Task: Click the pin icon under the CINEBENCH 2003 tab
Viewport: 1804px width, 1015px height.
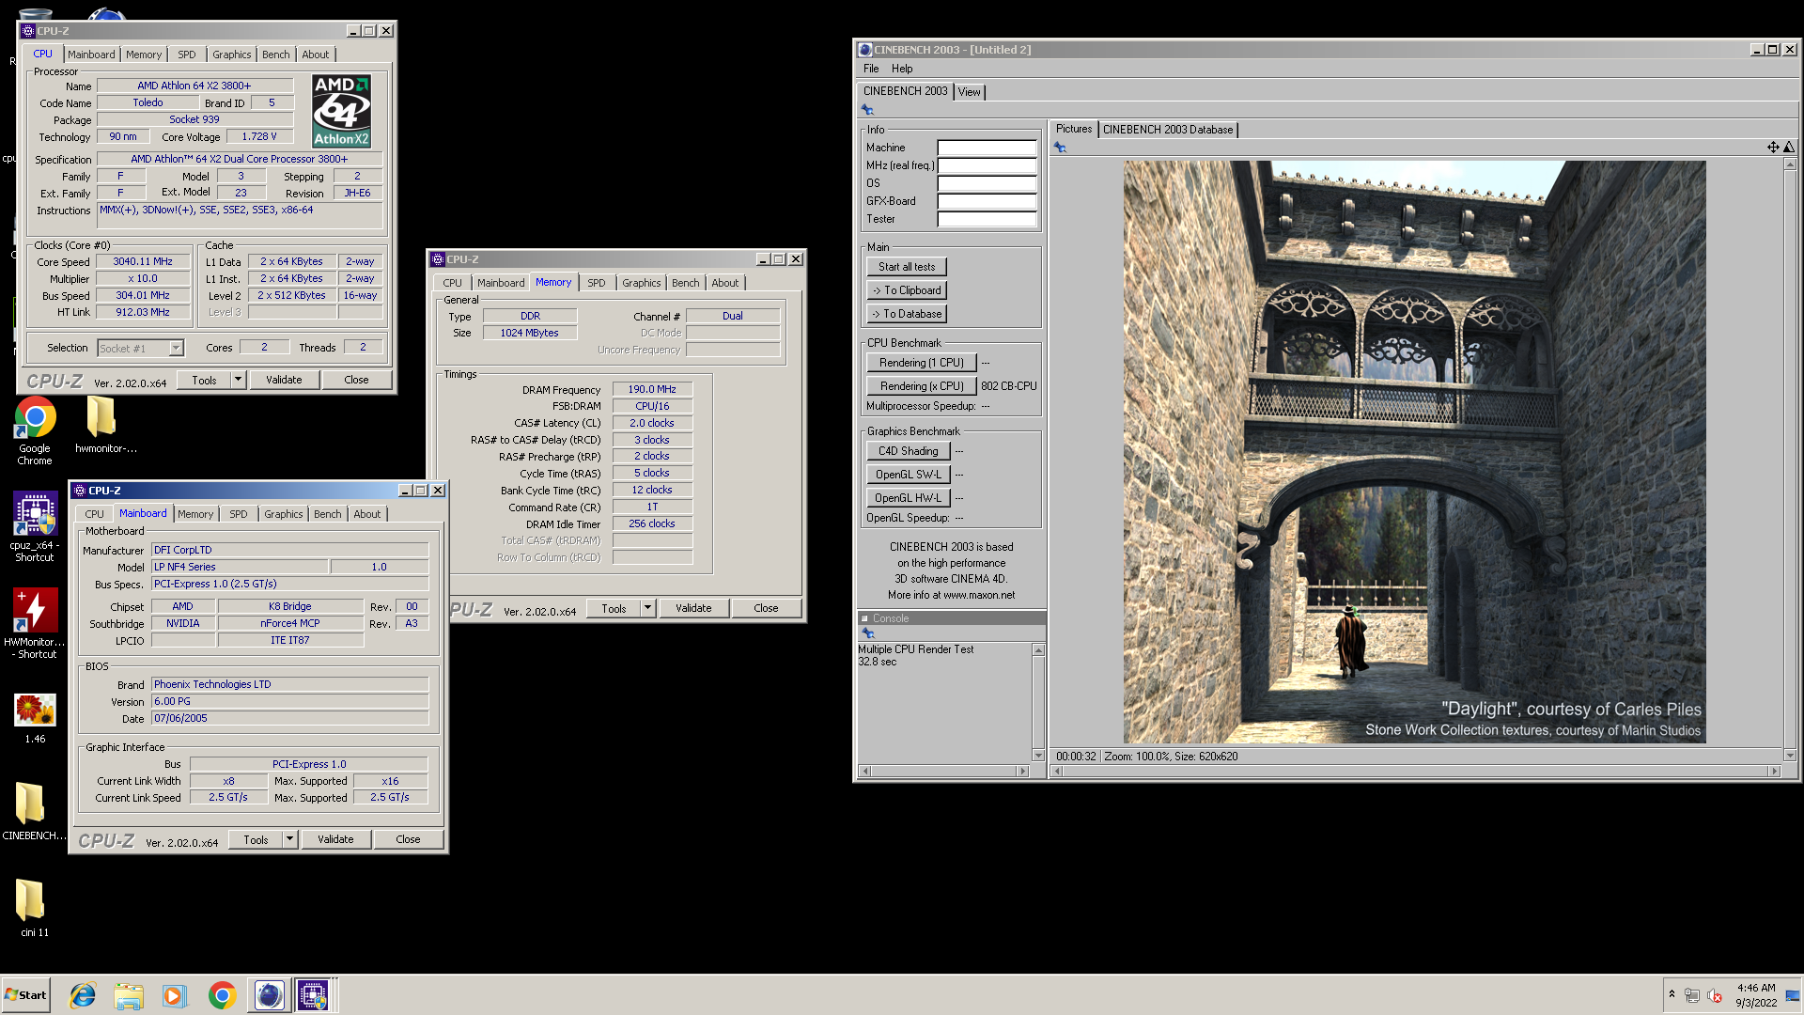Action: 867,110
